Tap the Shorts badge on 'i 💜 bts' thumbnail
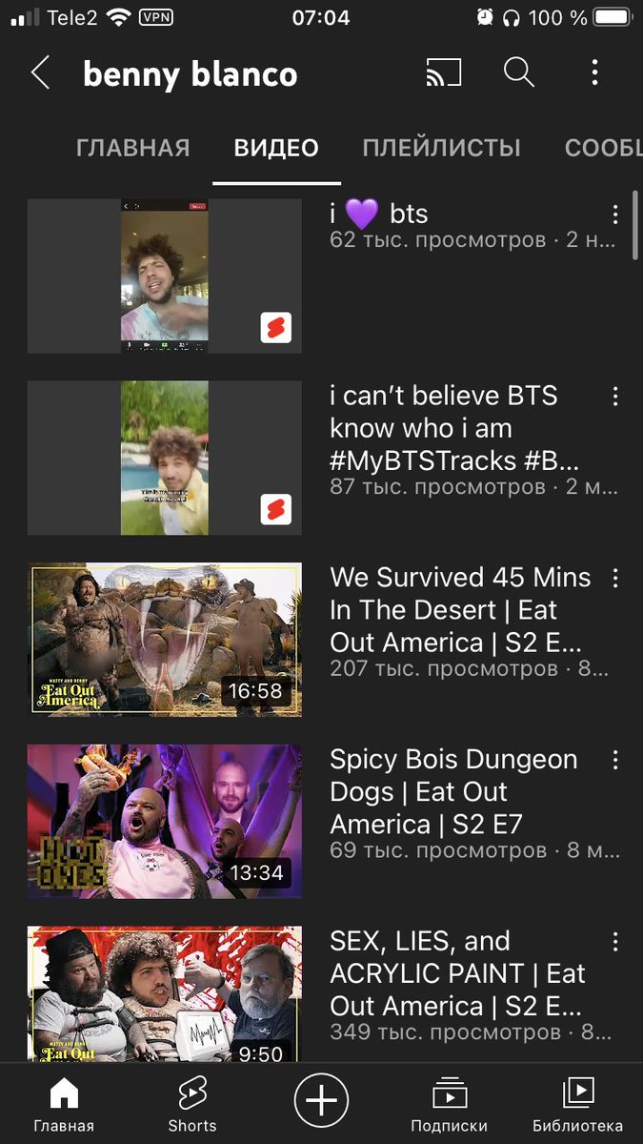 tap(276, 328)
